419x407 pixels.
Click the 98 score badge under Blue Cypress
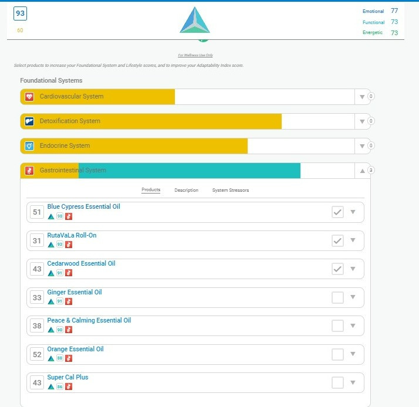coord(60,216)
